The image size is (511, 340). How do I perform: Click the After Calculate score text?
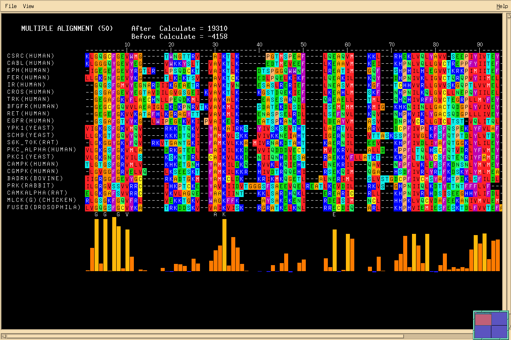(x=179, y=28)
